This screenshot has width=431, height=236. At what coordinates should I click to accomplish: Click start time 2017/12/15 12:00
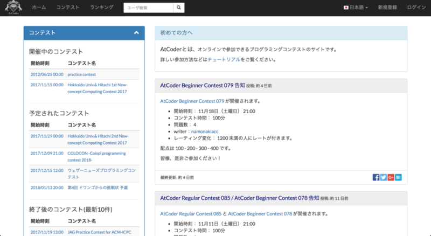click(x=47, y=170)
